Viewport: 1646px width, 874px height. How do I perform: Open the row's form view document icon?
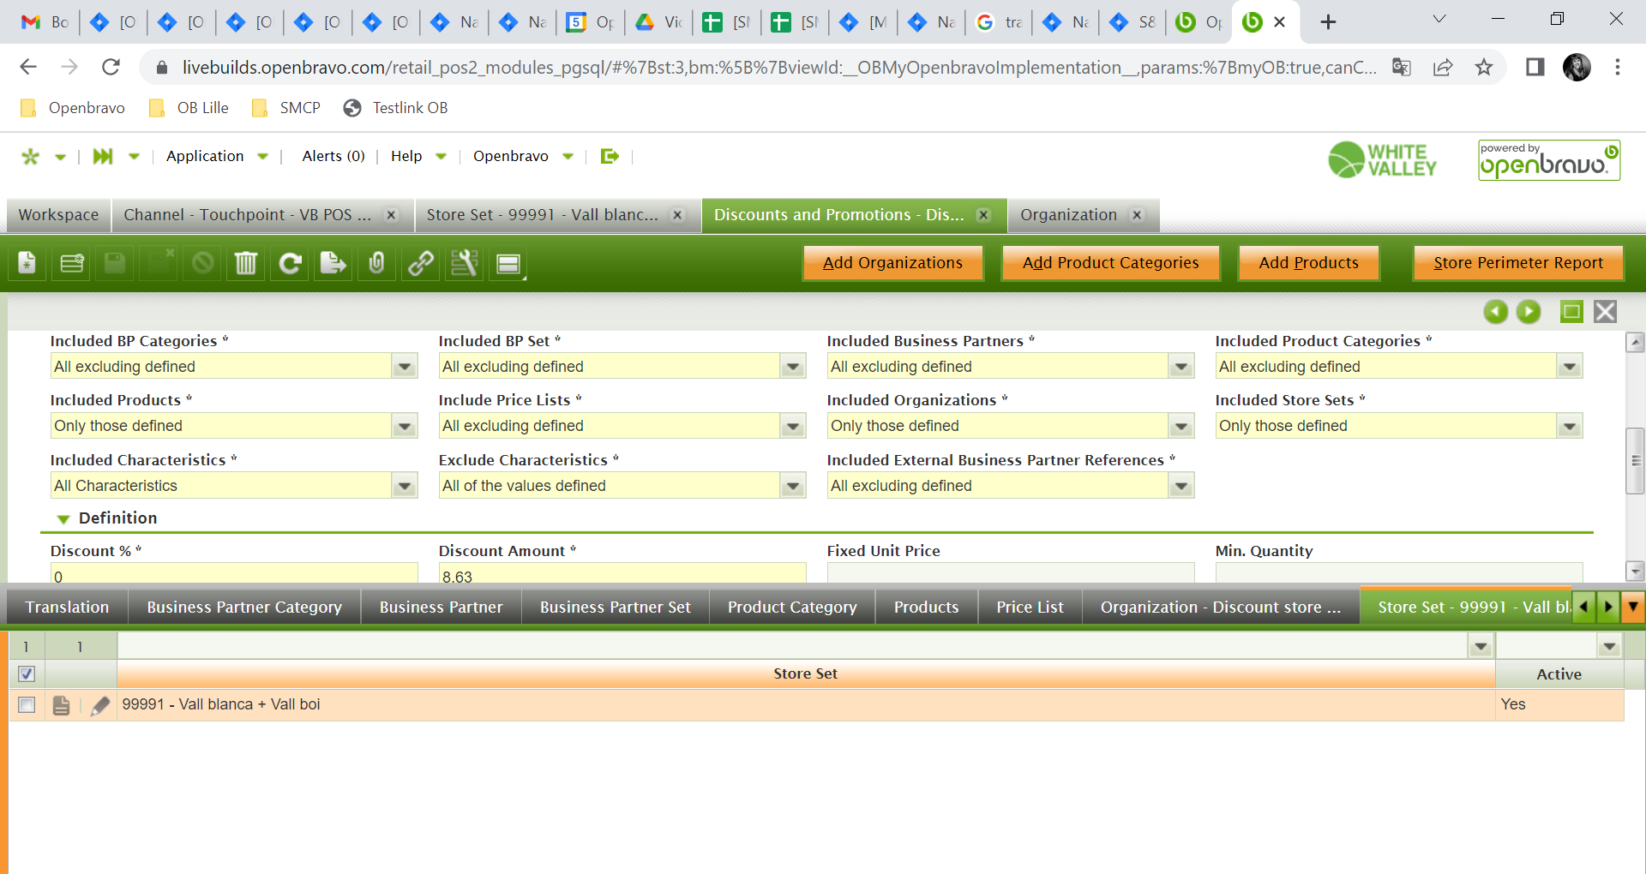point(61,705)
